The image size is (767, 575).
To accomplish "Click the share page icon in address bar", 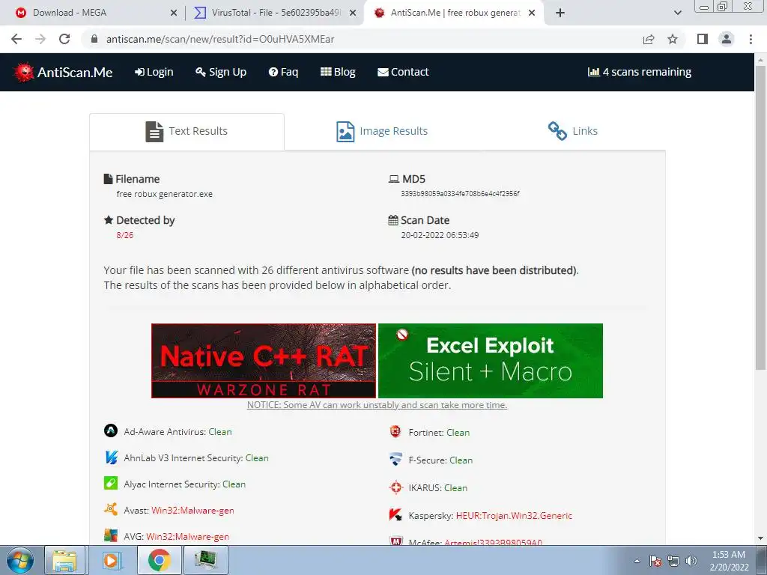I will (649, 39).
